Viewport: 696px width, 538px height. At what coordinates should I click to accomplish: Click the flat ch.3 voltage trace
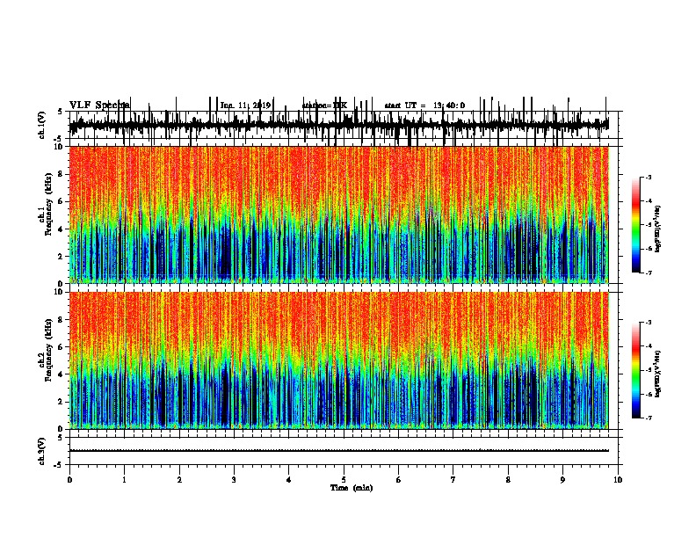tap(339, 451)
